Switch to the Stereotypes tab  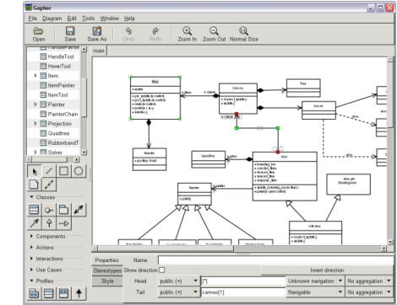(x=107, y=270)
